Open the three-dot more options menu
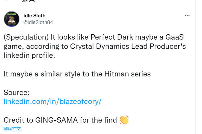 point(187,16)
